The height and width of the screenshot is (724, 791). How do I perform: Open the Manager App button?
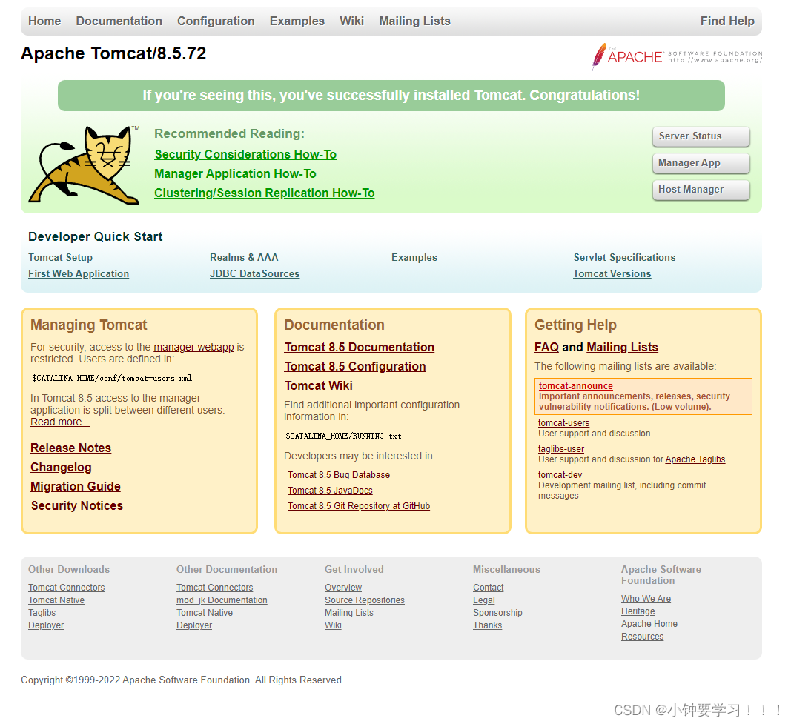[x=701, y=163]
